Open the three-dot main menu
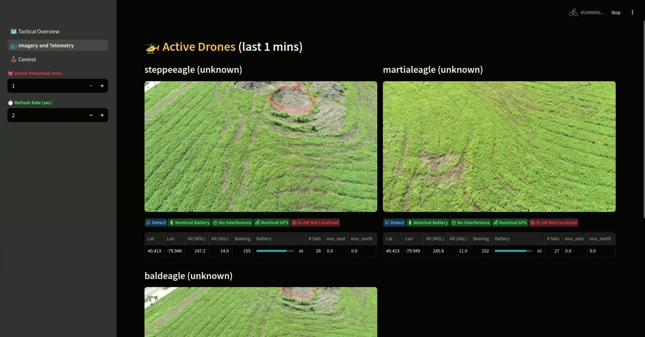This screenshot has width=645, height=337. tap(632, 13)
